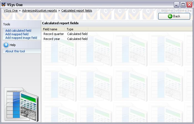Choose Add mapped image field

(x=21, y=38)
